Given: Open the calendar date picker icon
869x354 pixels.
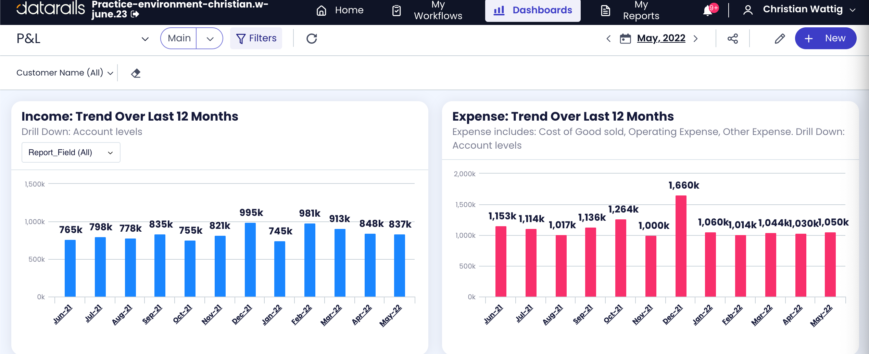Looking at the screenshot, I should (x=625, y=39).
